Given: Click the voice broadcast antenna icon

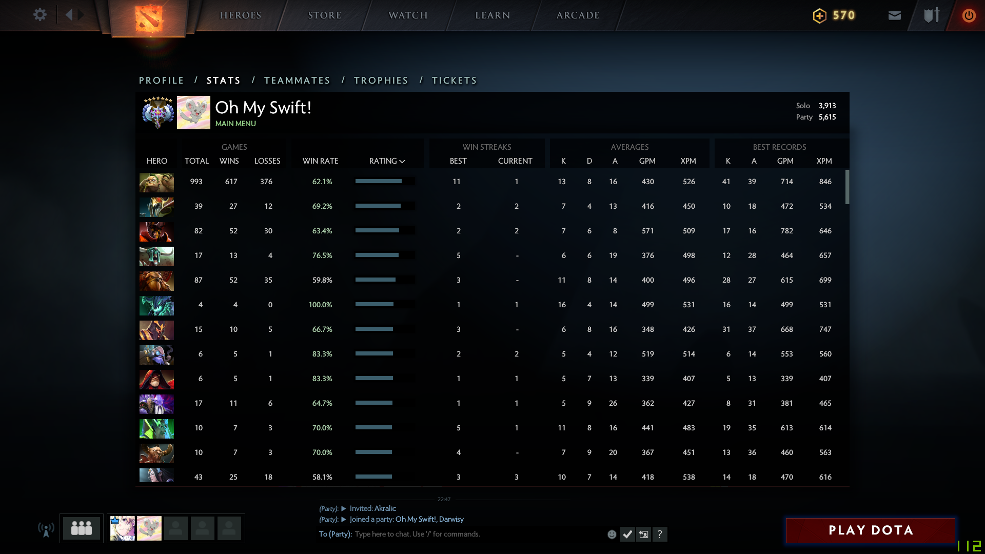Looking at the screenshot, I should (x=46, y=529).
